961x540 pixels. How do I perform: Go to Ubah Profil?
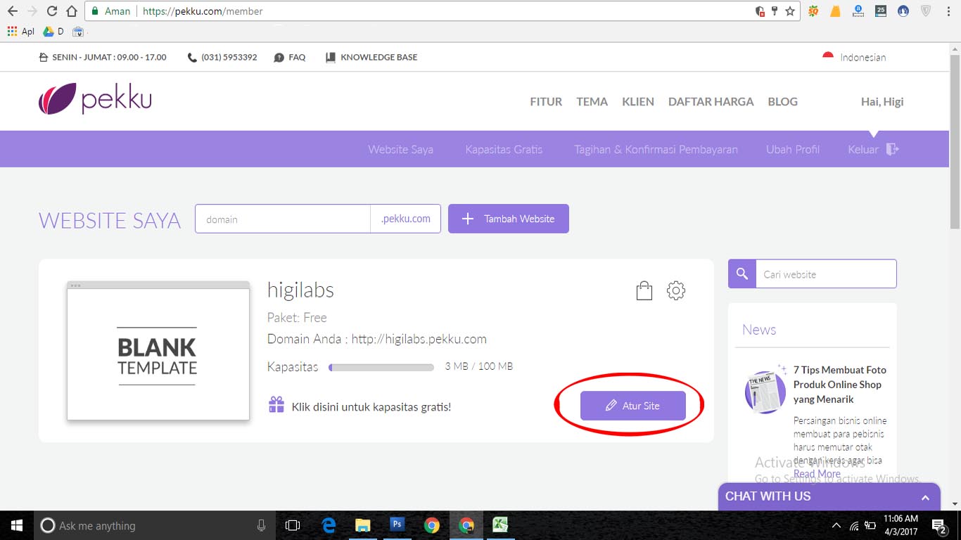(x=793, y=149)
